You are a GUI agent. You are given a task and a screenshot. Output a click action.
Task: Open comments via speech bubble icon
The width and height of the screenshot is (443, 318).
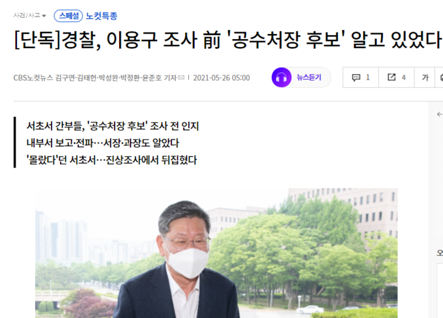pyautogui.click(x=356, y=78)
